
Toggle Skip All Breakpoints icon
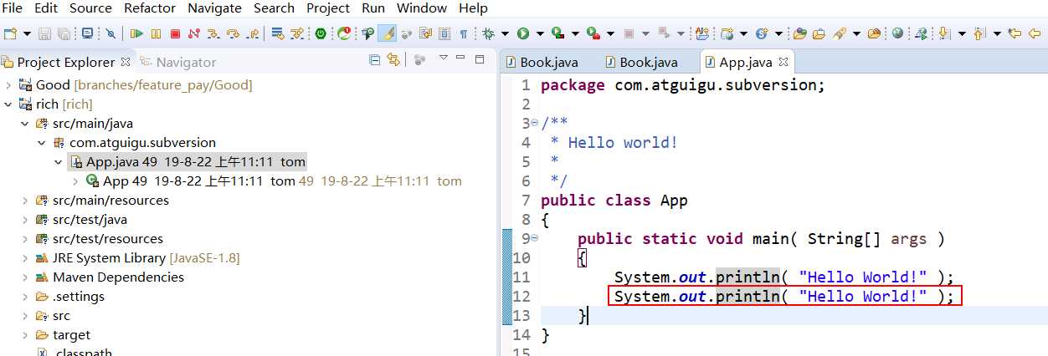(x=110, y=33)
